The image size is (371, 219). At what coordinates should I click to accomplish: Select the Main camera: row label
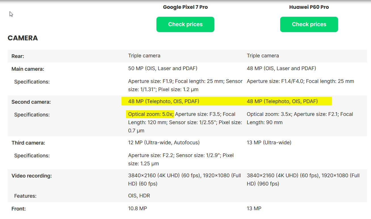28,69
